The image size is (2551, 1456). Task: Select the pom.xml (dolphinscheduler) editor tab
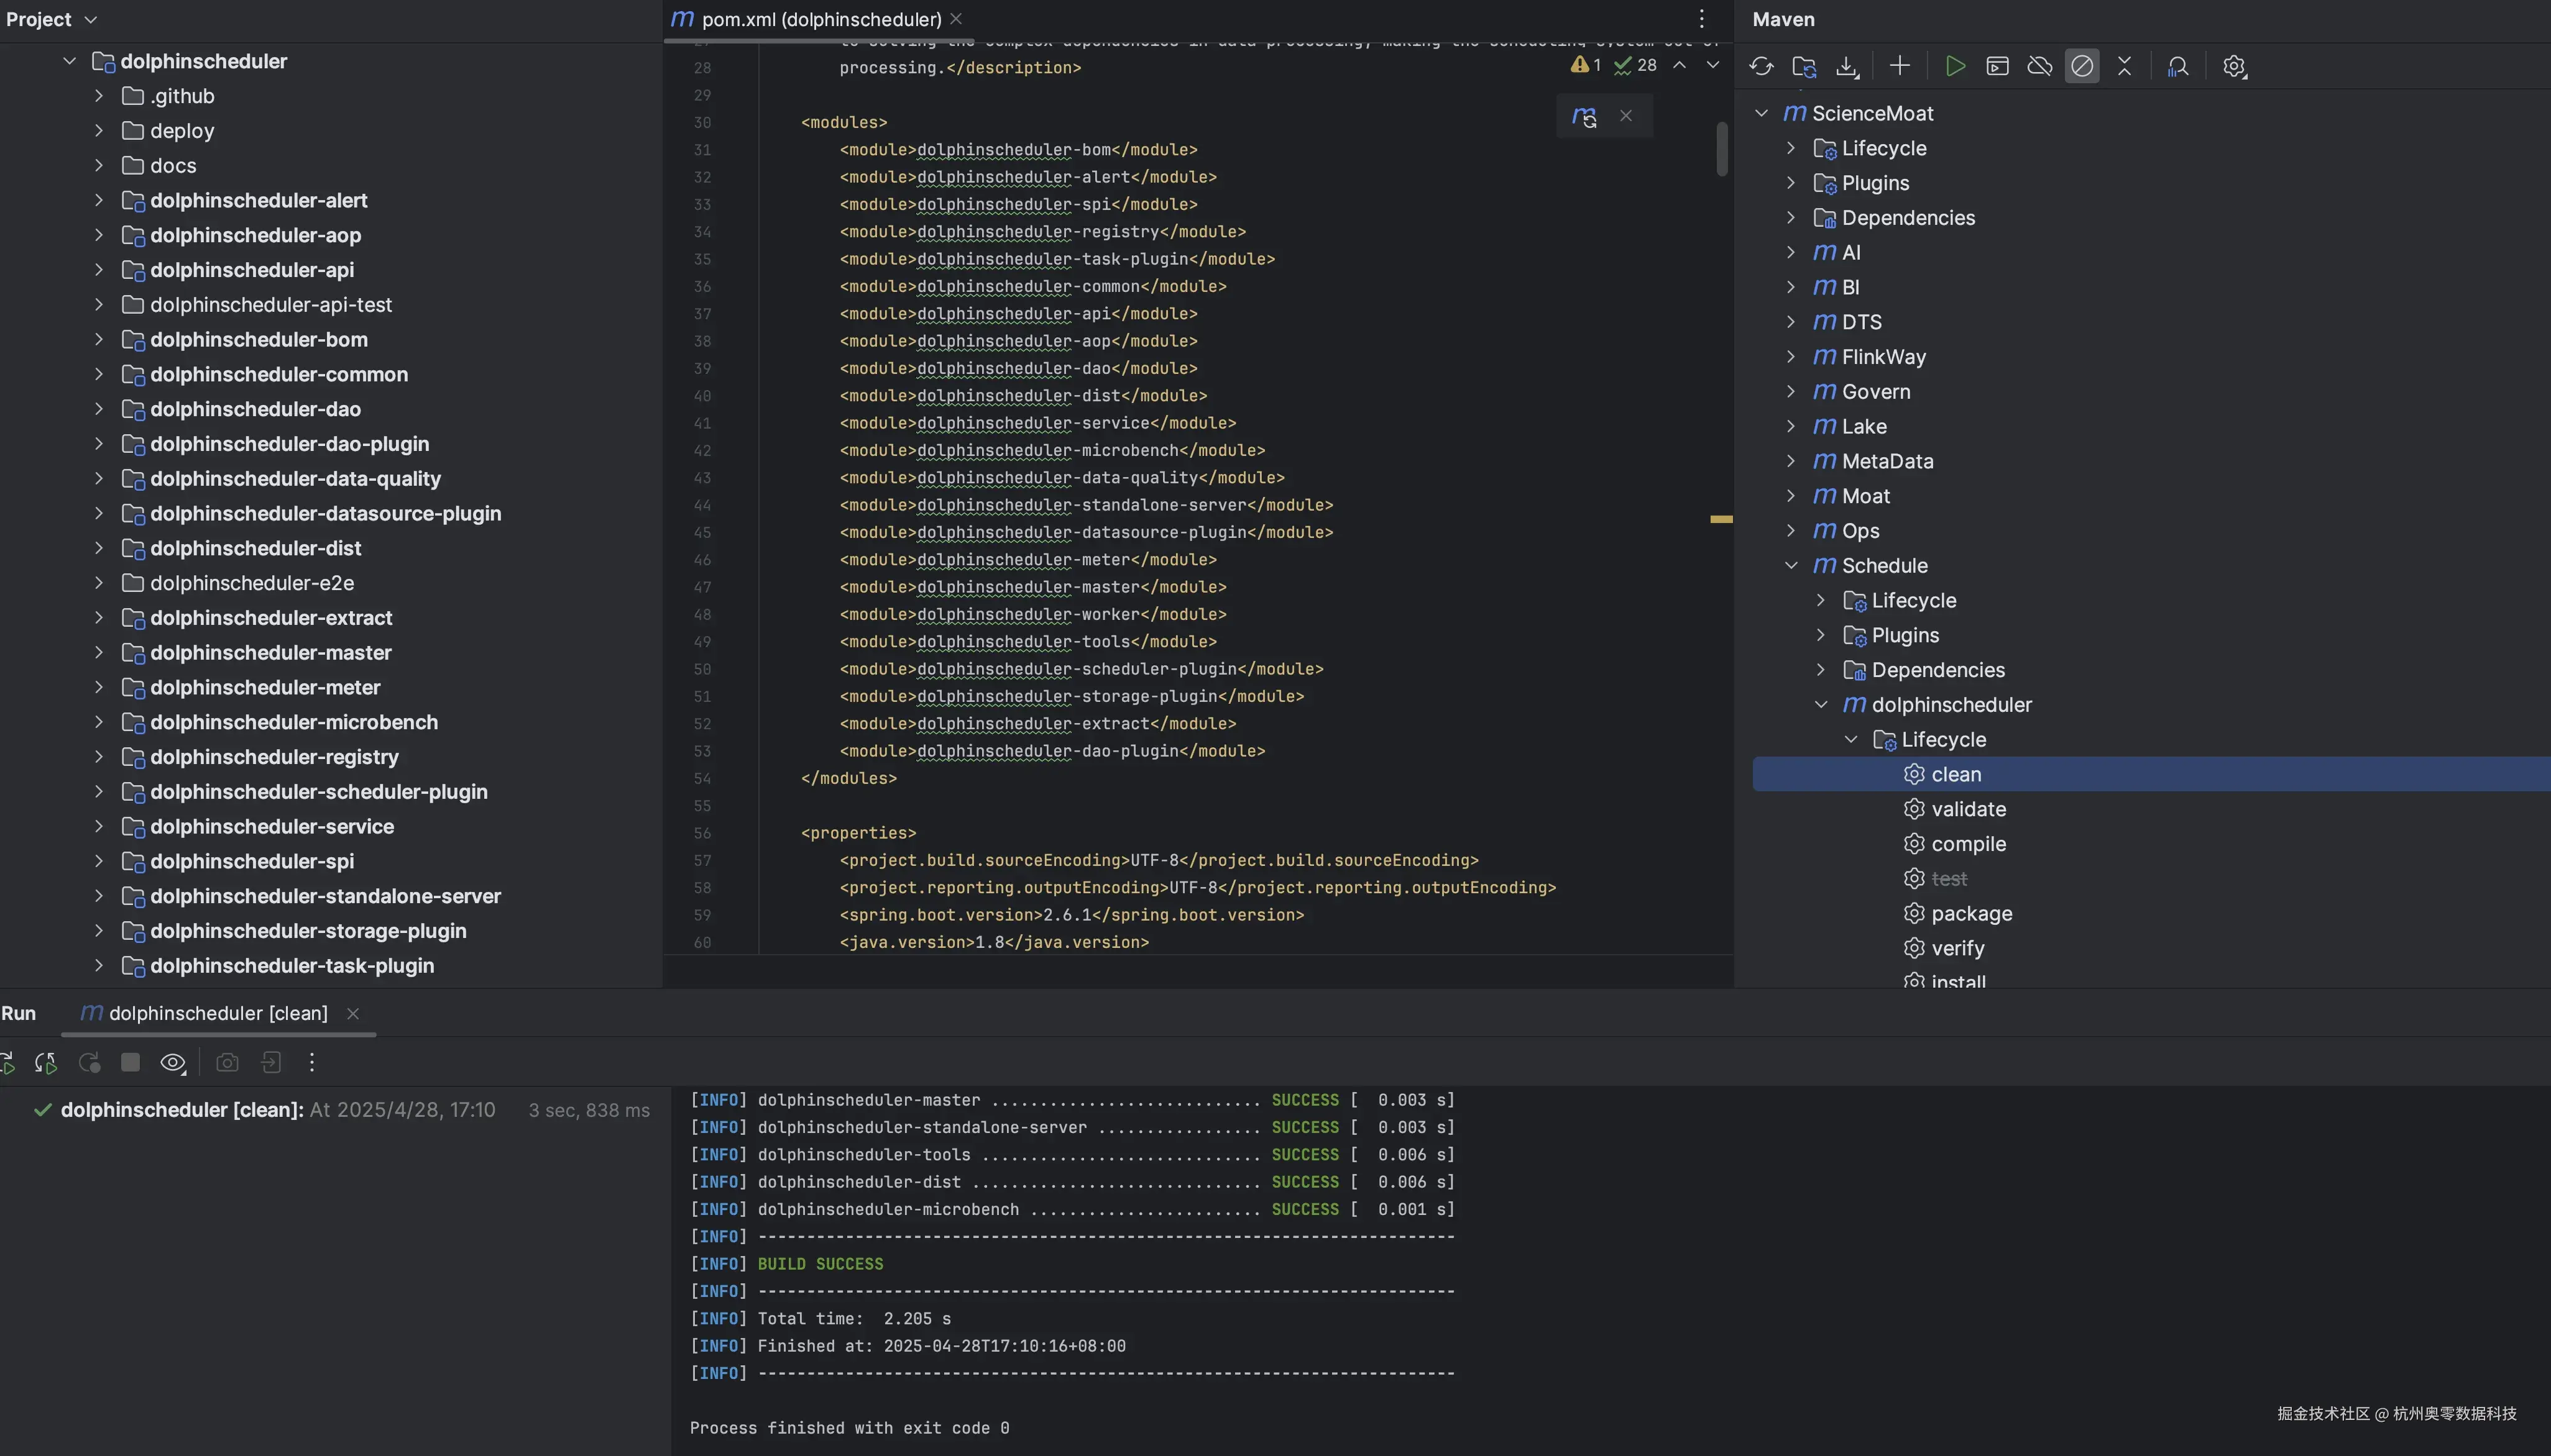pyautogui.click(x=819, y=19)
